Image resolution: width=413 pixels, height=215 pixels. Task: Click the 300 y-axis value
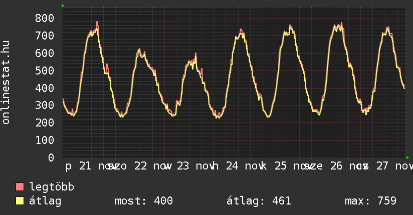[x=45, y=105]
